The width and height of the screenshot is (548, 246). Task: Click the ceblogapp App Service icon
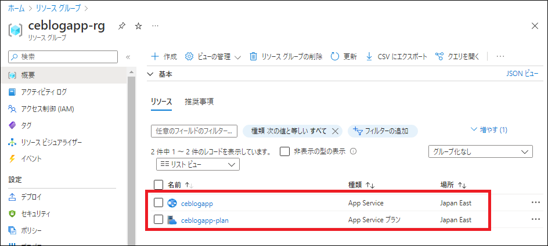(172, 202)
